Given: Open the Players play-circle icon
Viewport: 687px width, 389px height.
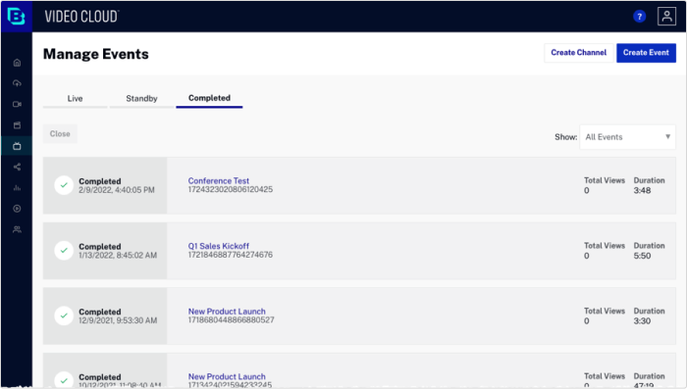Looking at the screenshot, I should 17,209.
